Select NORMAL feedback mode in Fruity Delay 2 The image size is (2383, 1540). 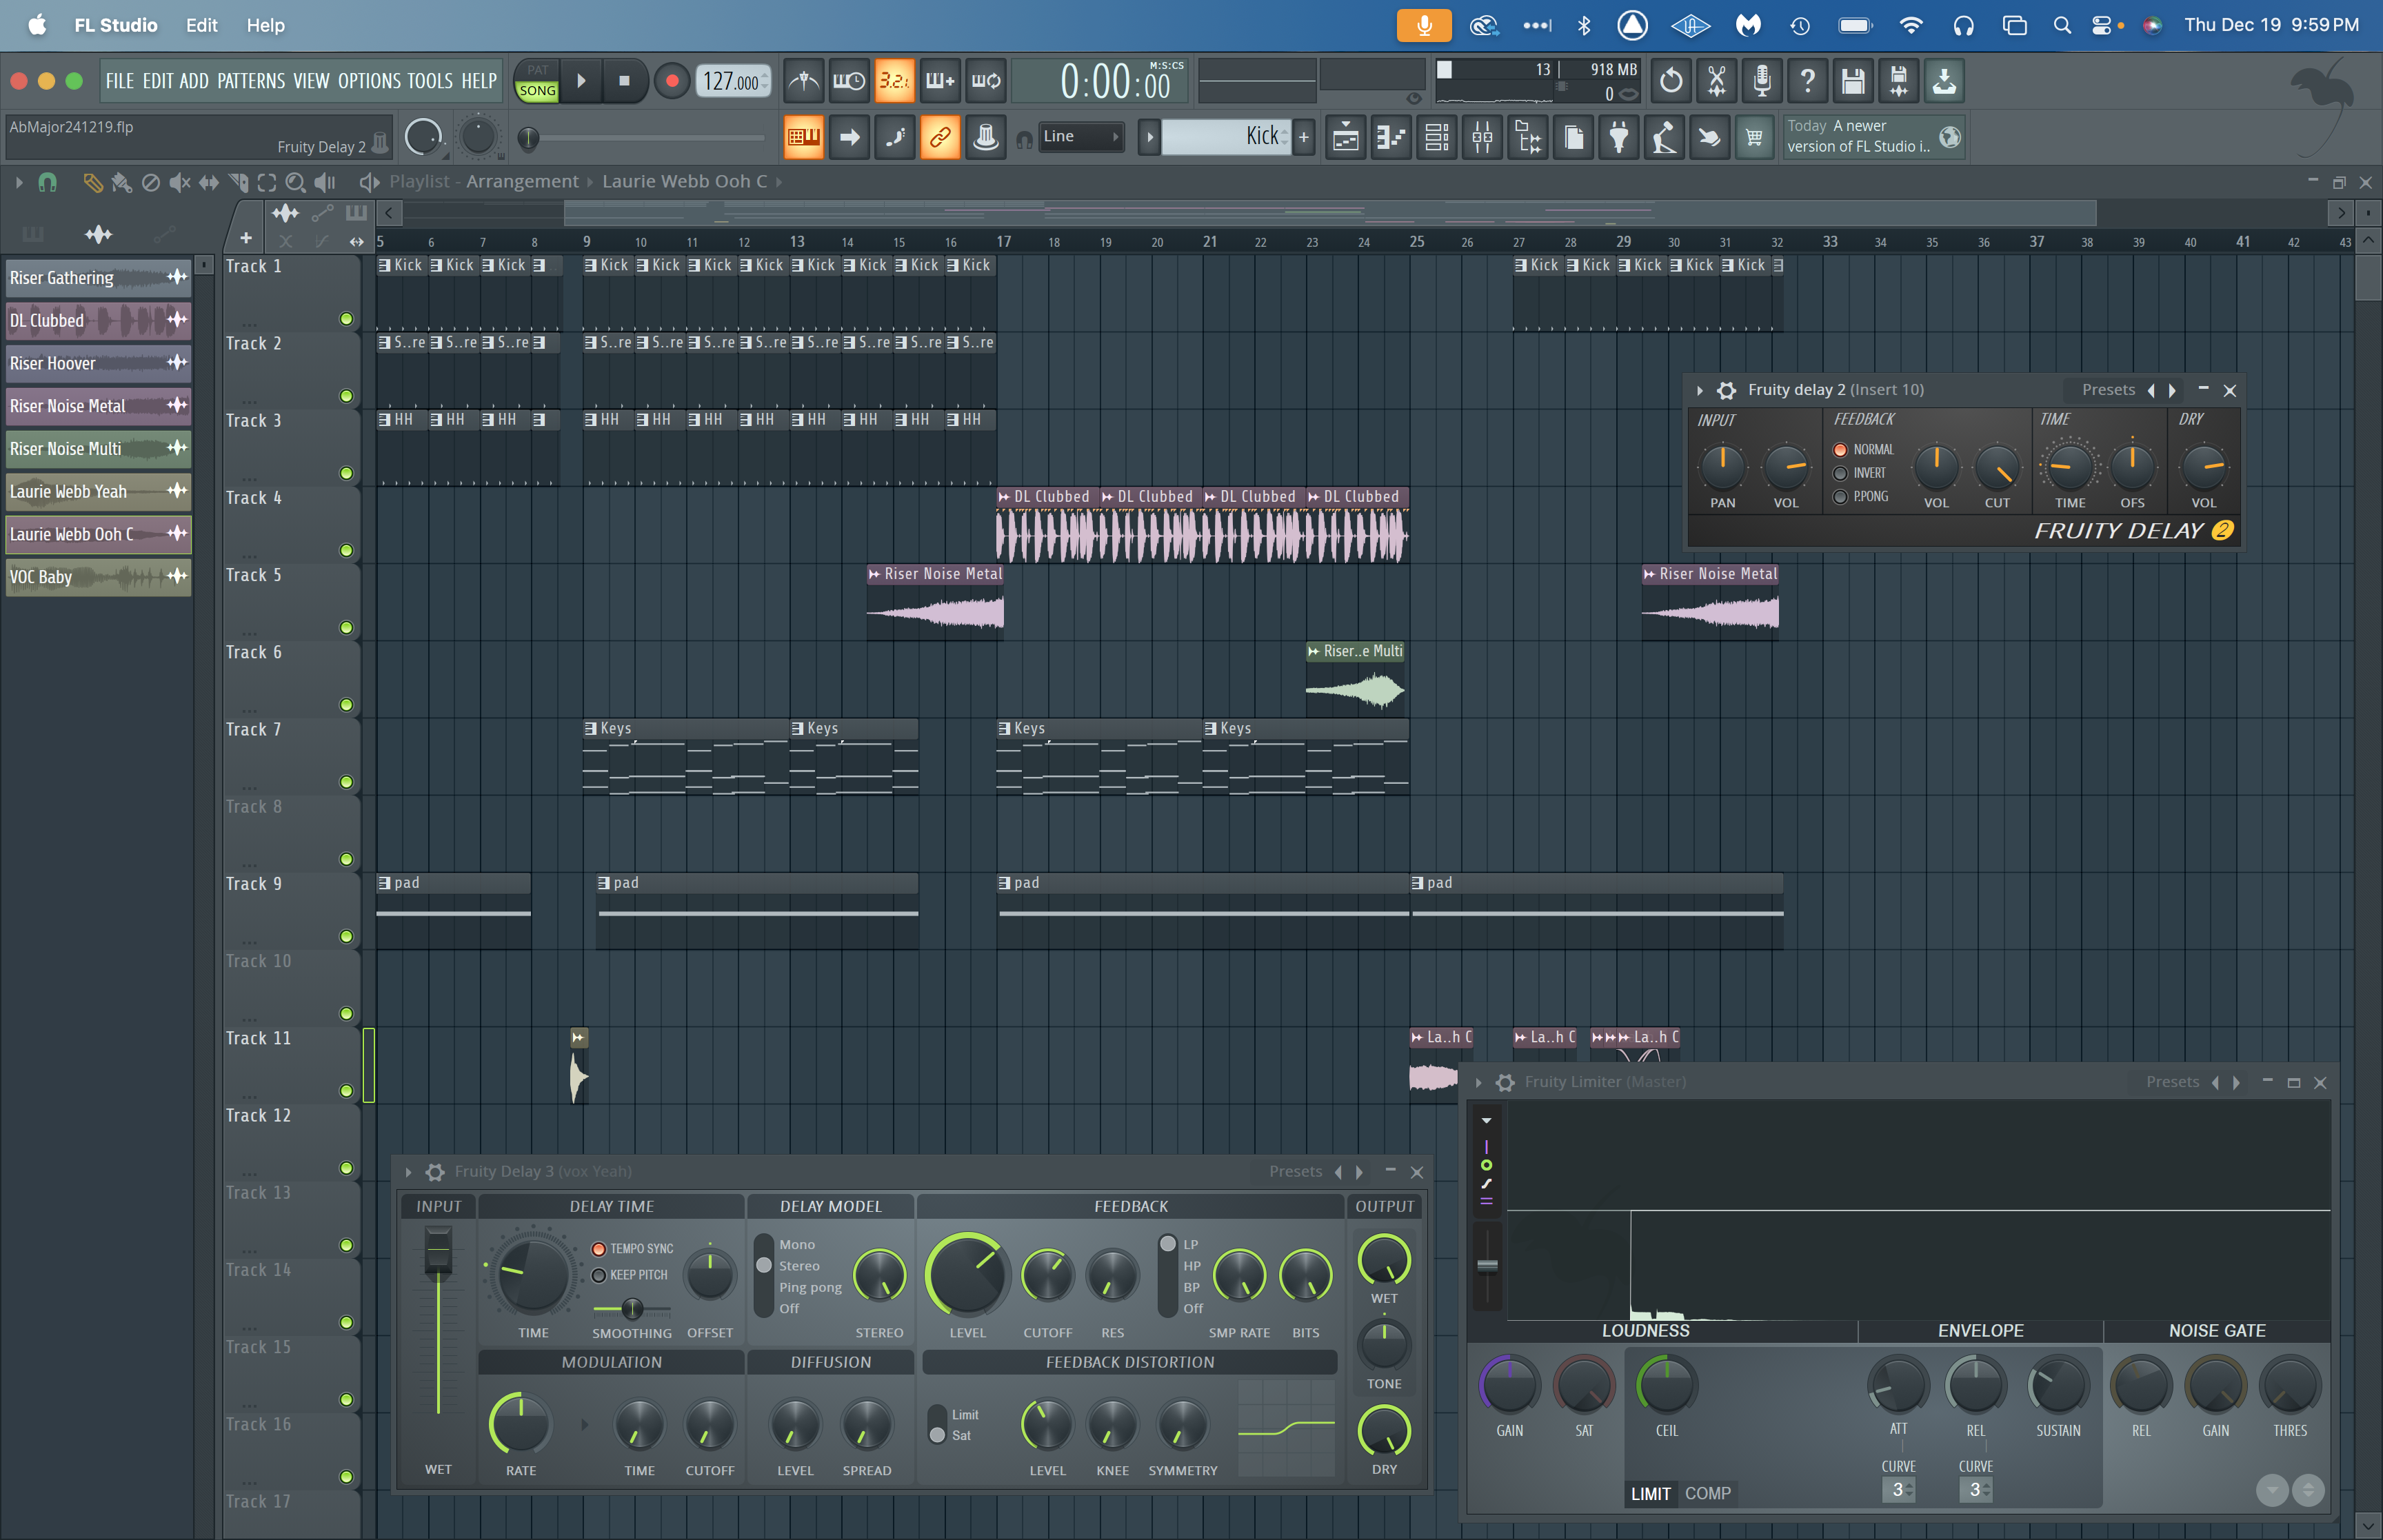(x=1840, y=450)
